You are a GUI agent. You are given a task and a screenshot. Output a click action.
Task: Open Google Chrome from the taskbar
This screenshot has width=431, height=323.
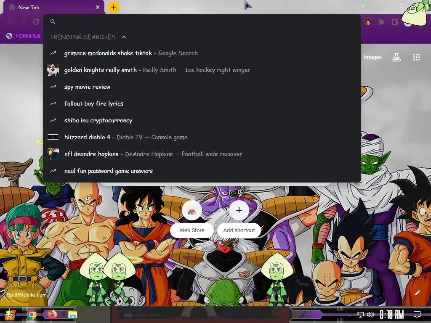pyautogui.click(x=32, y=315)
